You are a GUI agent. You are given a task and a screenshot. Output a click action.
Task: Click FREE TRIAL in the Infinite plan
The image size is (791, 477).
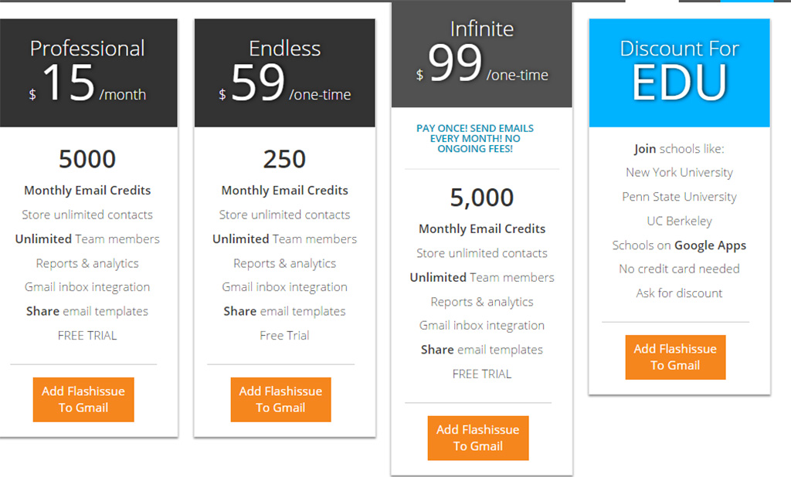(482, 374)
